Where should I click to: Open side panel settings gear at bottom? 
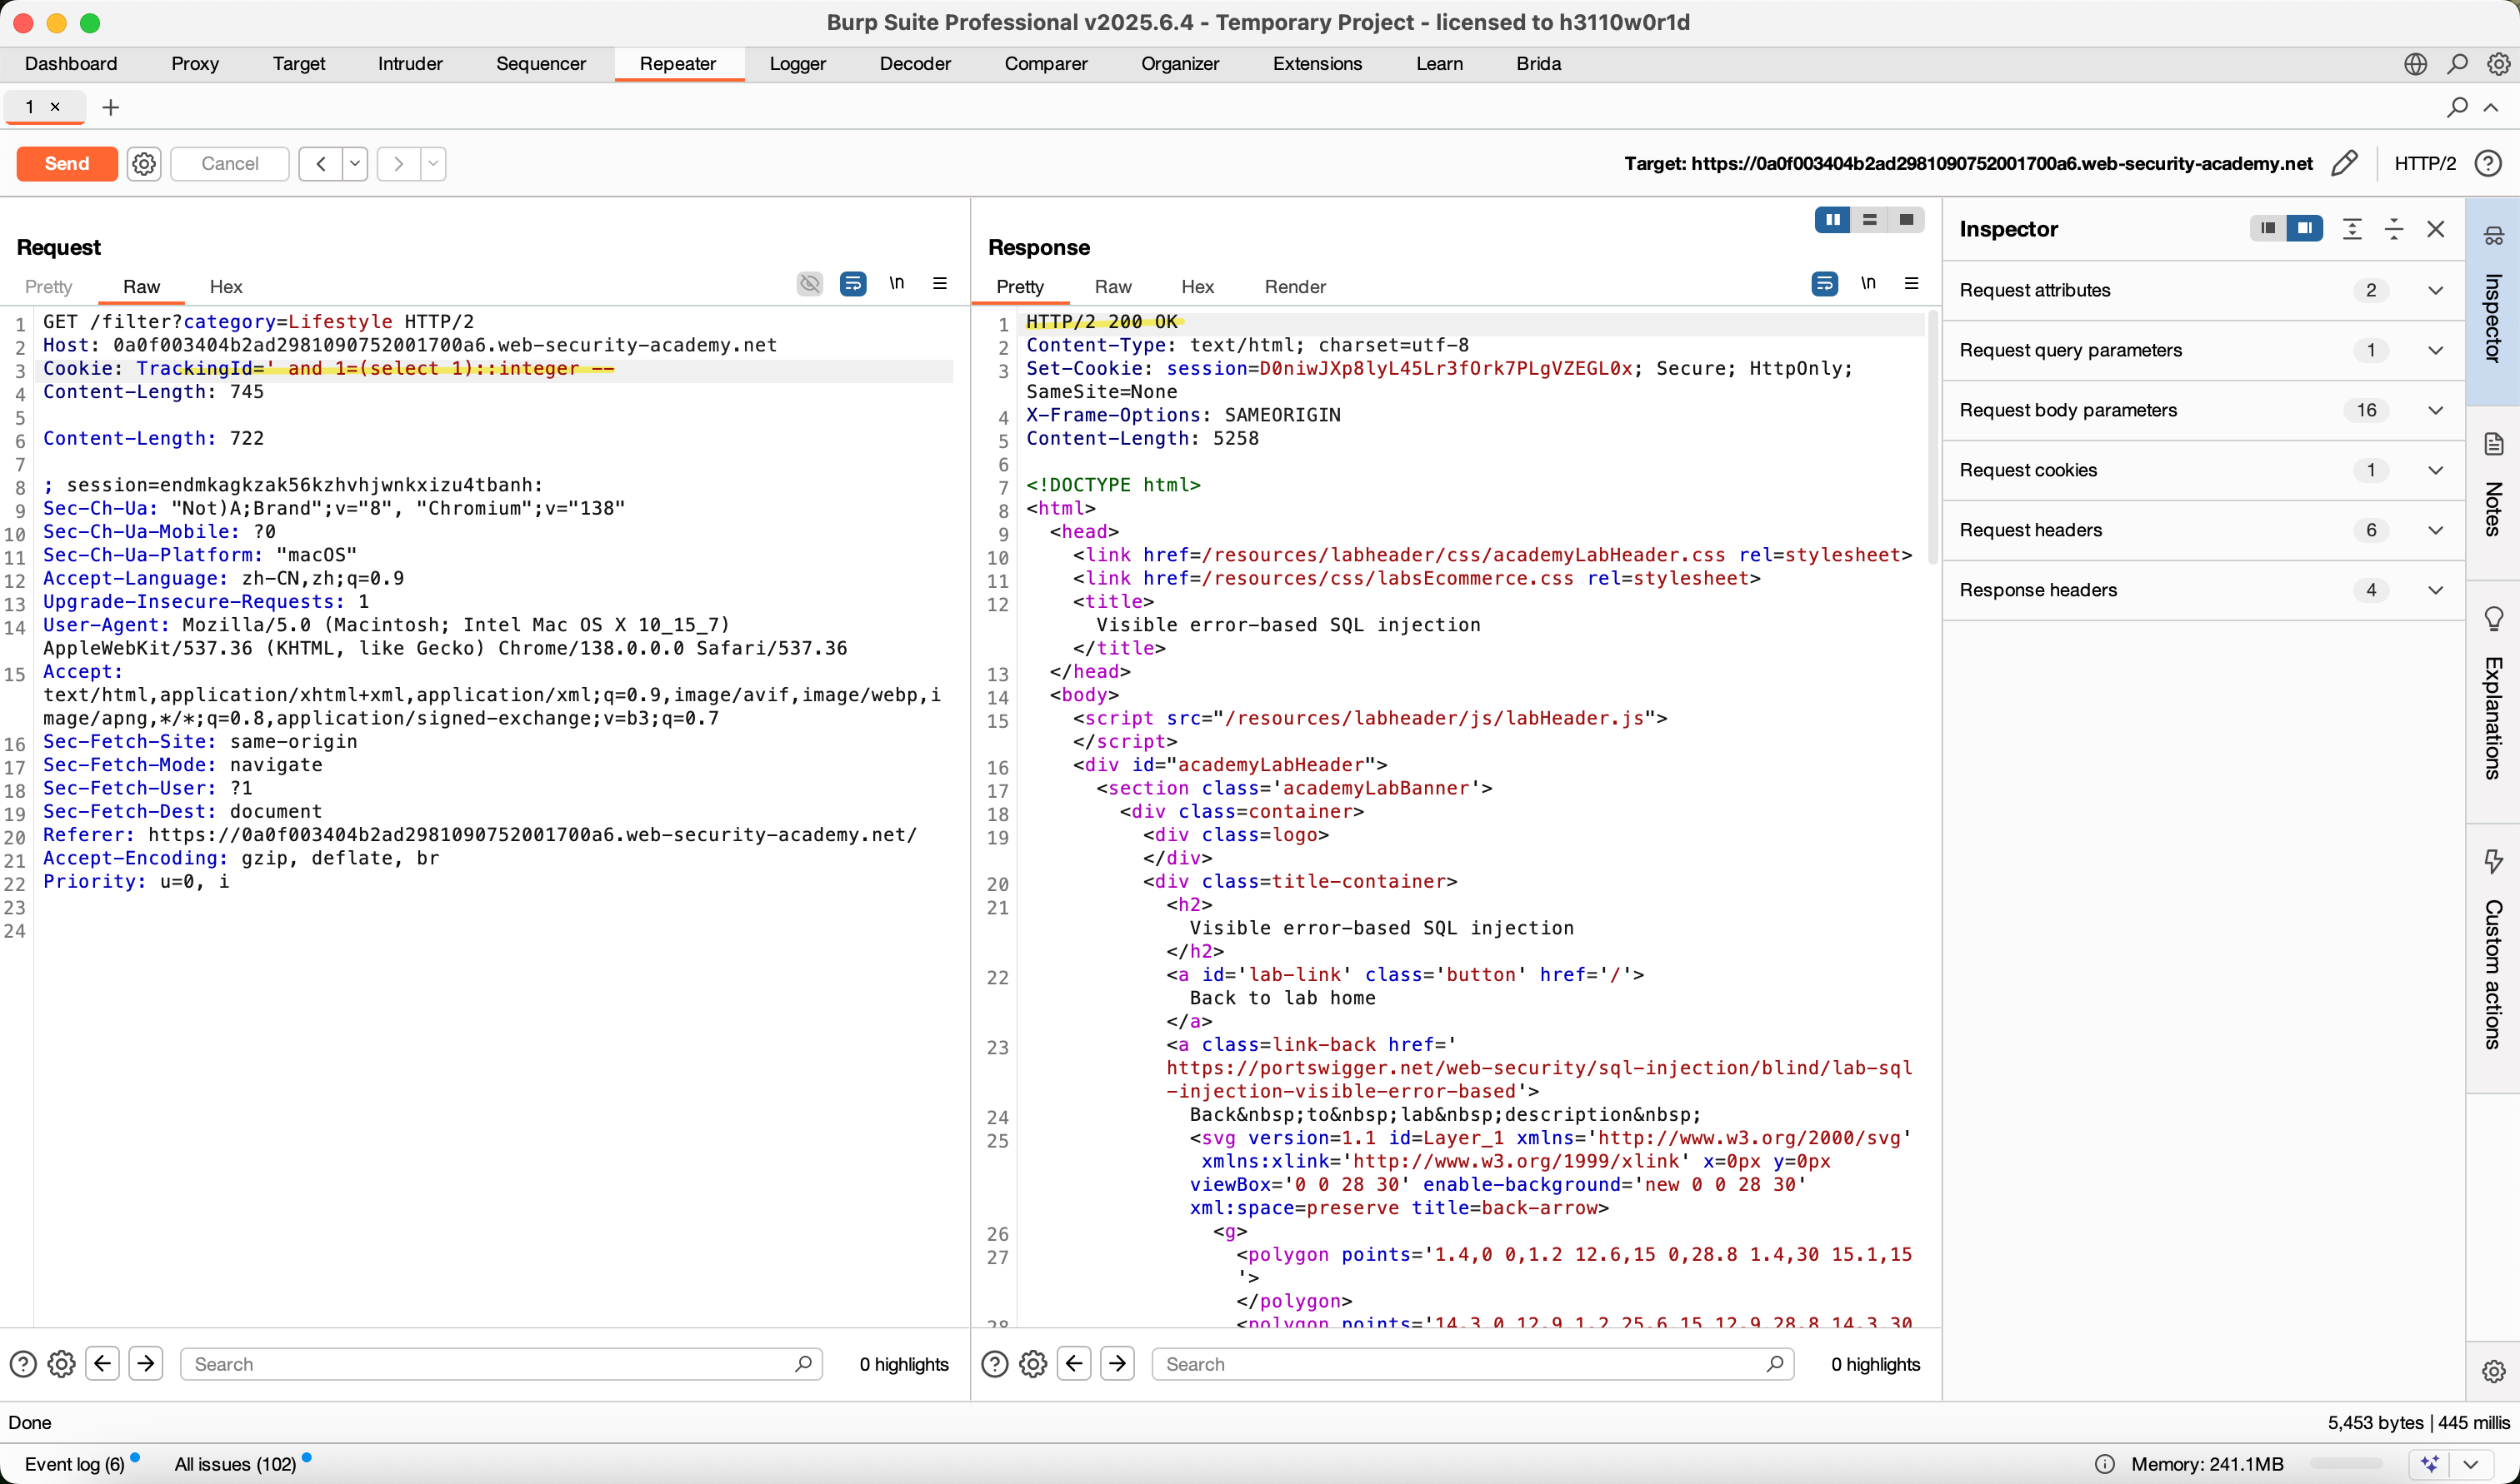(x=2493, y=1371)
